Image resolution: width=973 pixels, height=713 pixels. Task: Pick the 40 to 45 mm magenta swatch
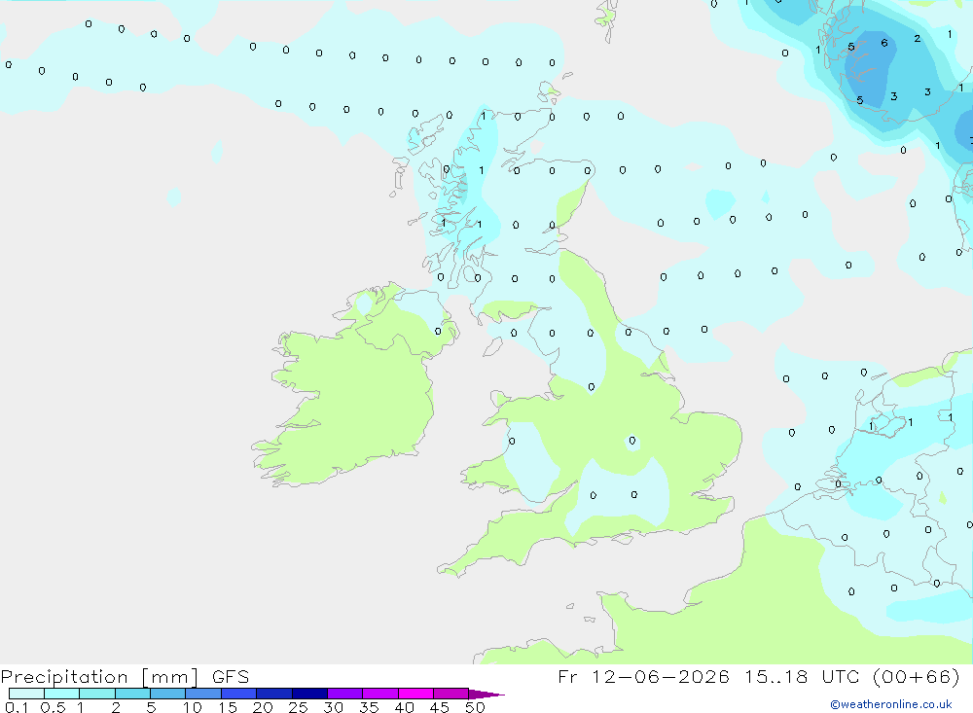click(x=415, y=694)
